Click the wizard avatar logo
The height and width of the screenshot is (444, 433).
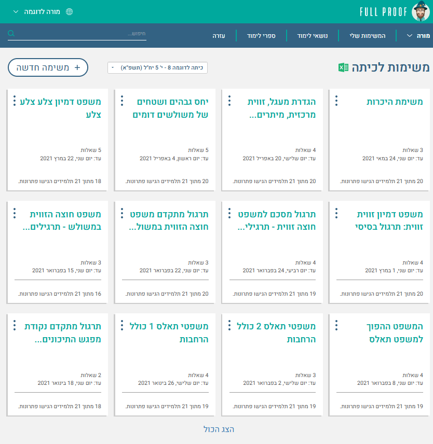[421, 11]
